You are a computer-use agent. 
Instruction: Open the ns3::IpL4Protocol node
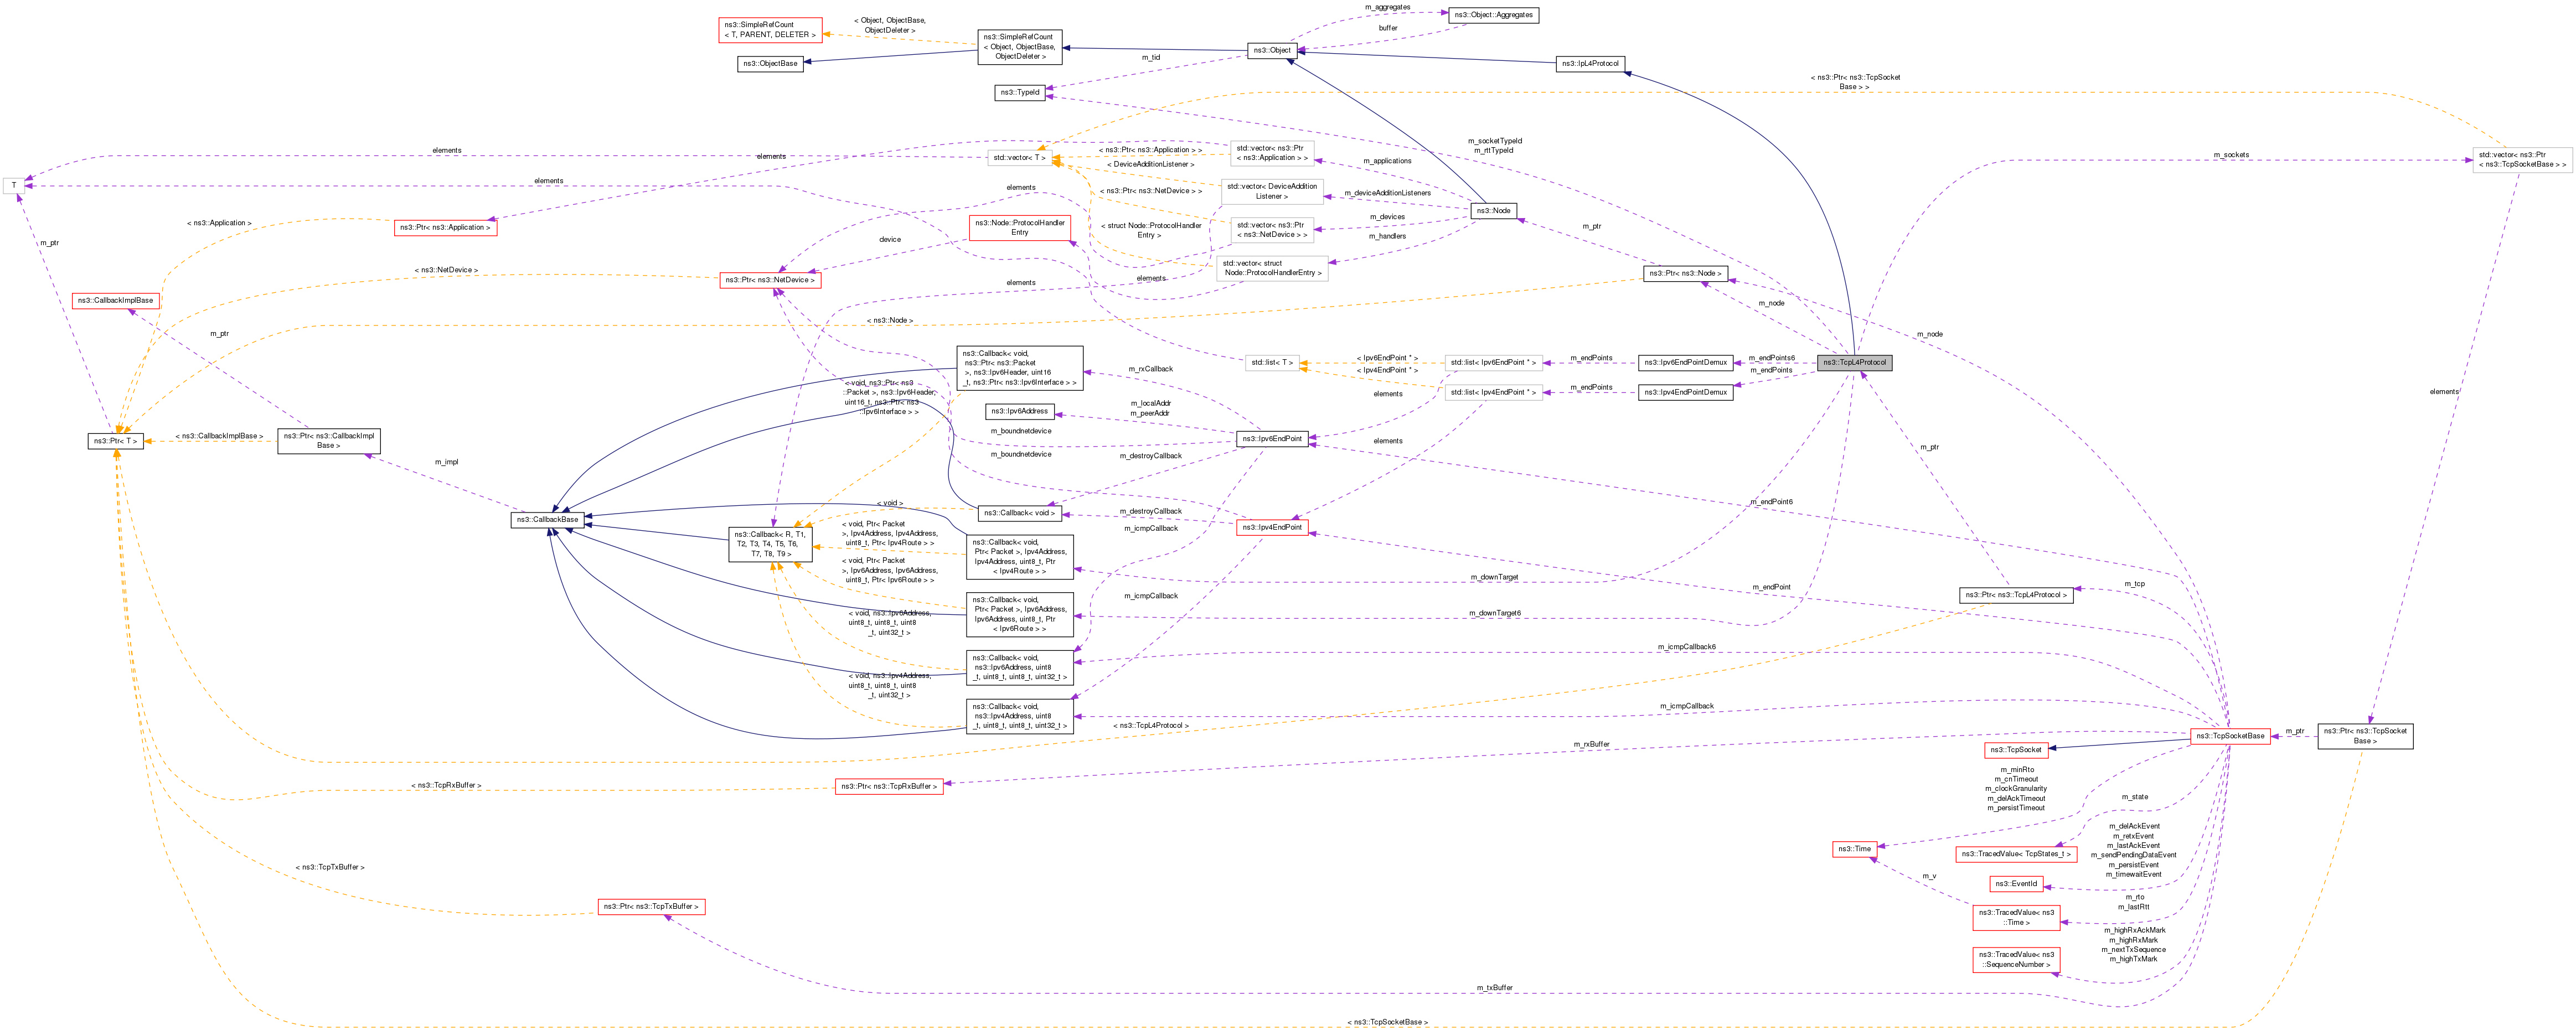click(x=1590, y=63)
